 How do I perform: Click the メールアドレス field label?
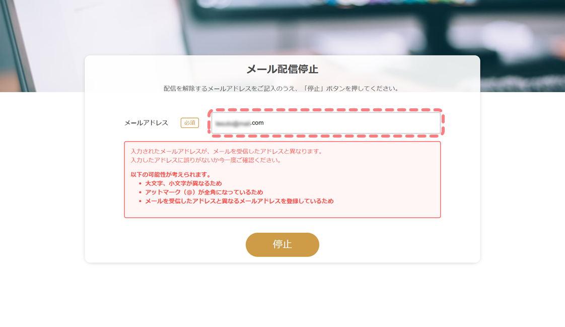point(147,123)
